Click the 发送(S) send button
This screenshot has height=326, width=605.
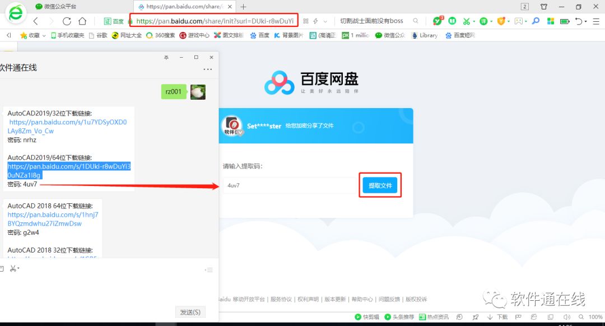[190, 312]
